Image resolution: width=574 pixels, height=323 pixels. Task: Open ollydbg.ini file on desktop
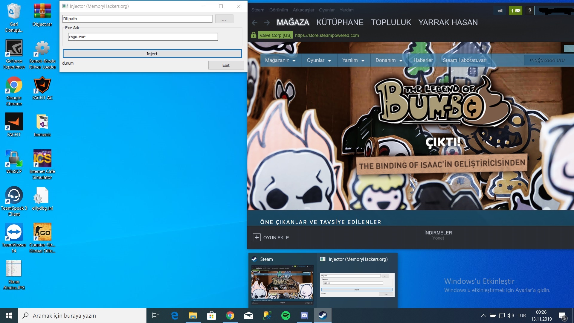pyautogui.click(x=42, y=199)
